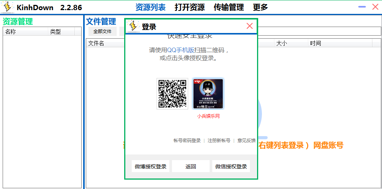Click the KinhDown lightning logo icon
This screenshot has height=189, width=382.
click(8, 7)
